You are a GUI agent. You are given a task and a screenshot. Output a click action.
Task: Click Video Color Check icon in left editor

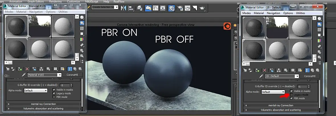82,39
